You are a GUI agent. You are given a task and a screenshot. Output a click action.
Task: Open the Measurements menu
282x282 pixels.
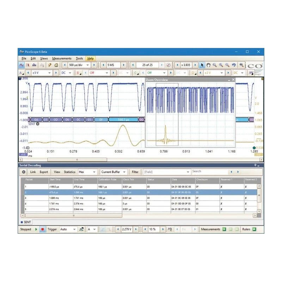(x=62, y=59)
